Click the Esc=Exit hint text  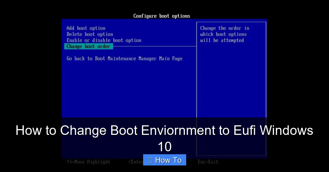[208, 162]
